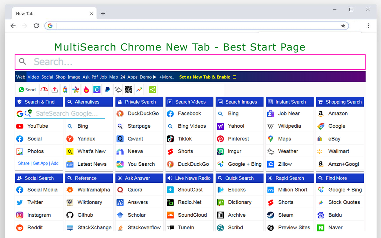Screen dimensions: 381x238
Task: Click the Add link under Photos
Action: click(55, 163)
